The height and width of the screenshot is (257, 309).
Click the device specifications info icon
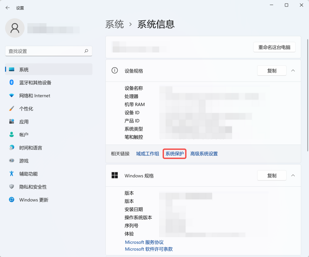click(115, 70)
